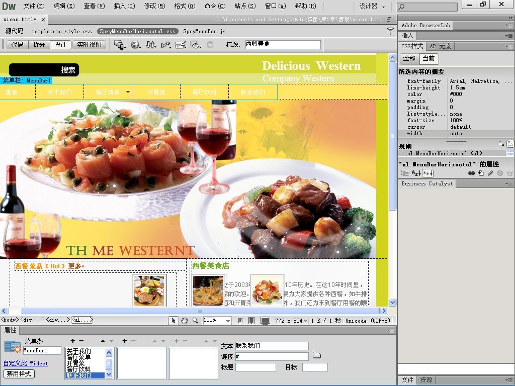This screenshot has width=515, height=386.
Task: Click New CSS rule icon
Action: coord(481,173)
